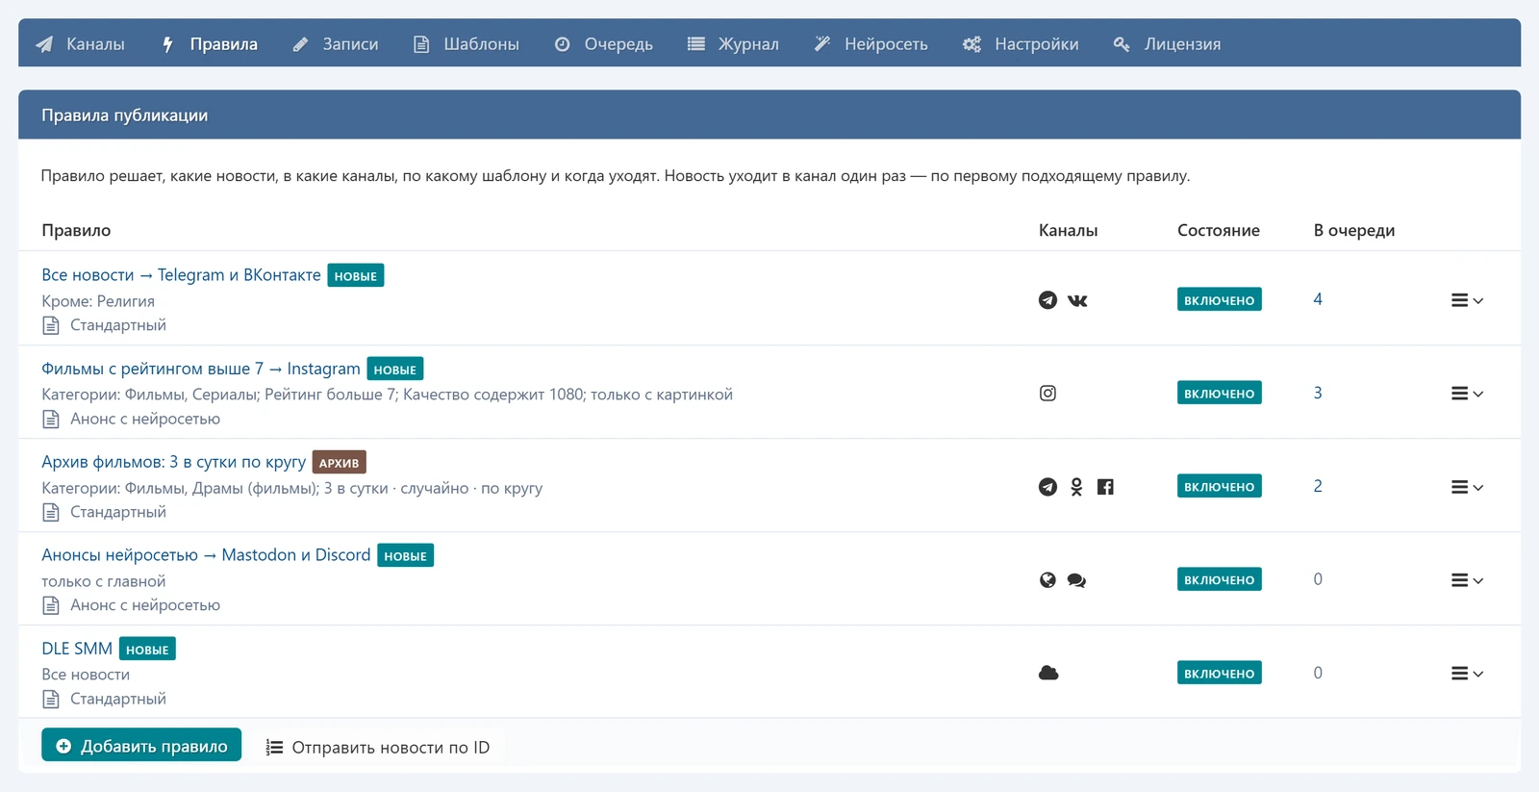Click the Facebook channel icon
Image resolution: width=1539 pixels, height=792 pixels.
coord(1105,487)
